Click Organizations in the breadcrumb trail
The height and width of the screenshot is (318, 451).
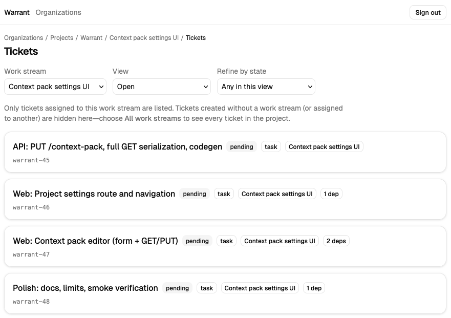(x=23, y=37)
